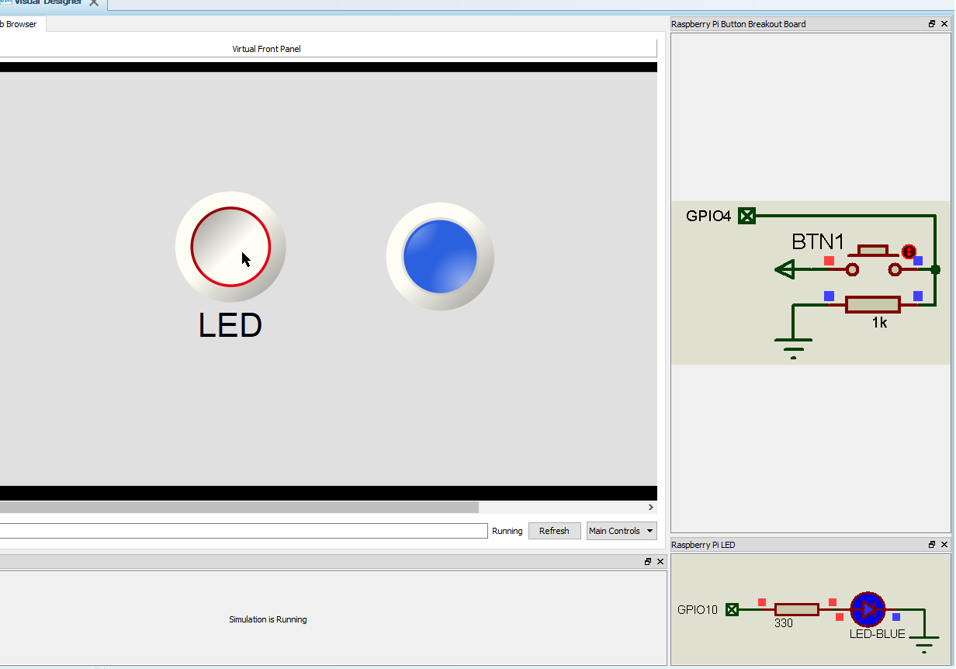Screen dimensions: 956x669
Task: Switch to the Visual Designer tab
Action: pos(47,3)
